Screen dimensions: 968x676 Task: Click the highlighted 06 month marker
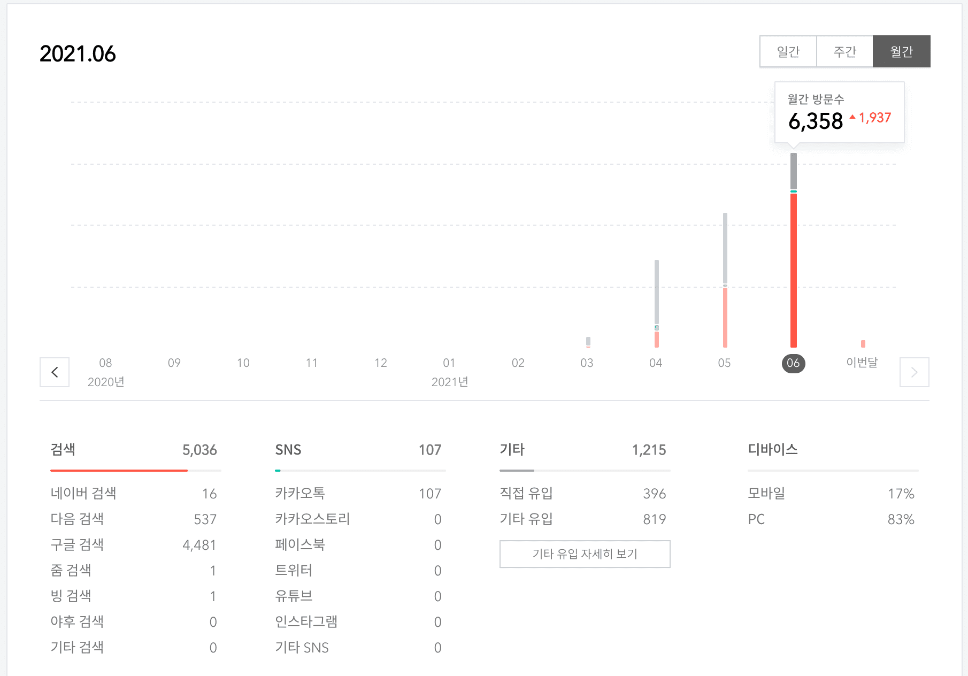[x=793, y=364]
